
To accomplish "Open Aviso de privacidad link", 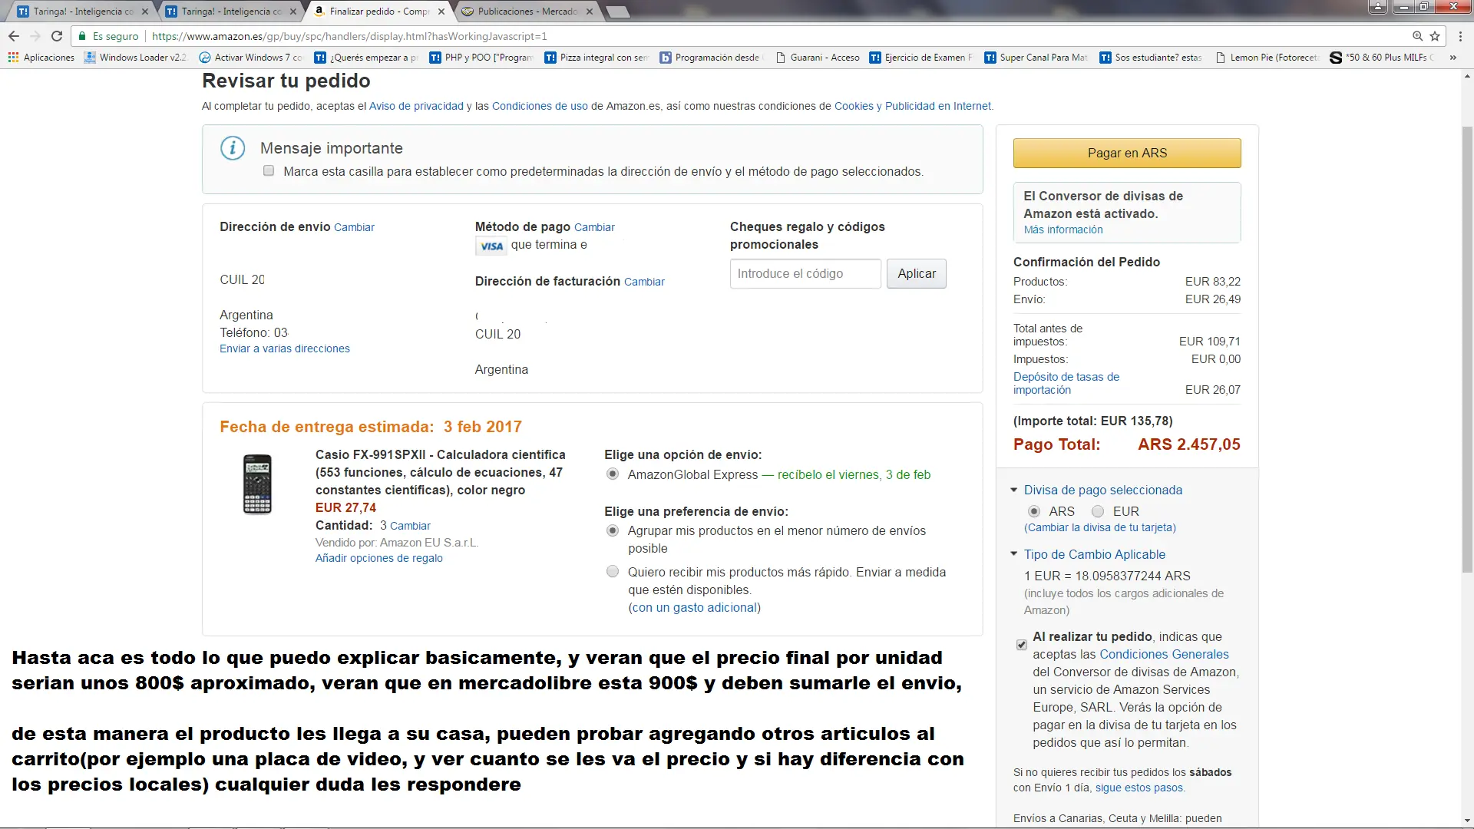I will (x=416, y=106).
